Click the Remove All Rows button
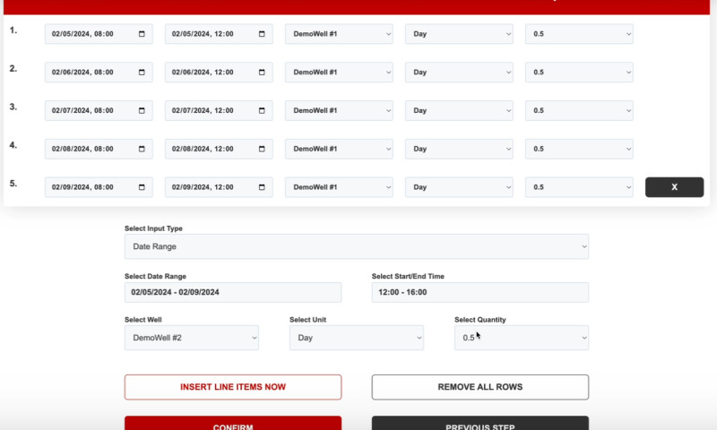This screenshot has width=717, height=430. 479,387
